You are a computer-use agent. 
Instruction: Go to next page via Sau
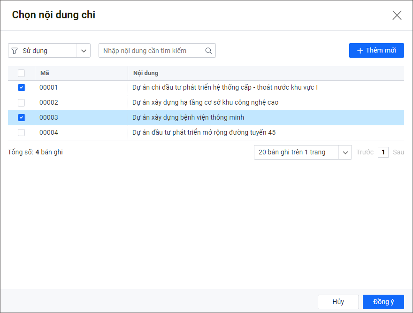398,152
